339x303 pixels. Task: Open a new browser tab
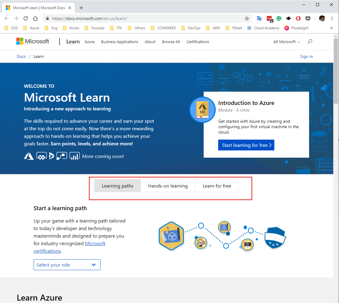tap(81, 8)
